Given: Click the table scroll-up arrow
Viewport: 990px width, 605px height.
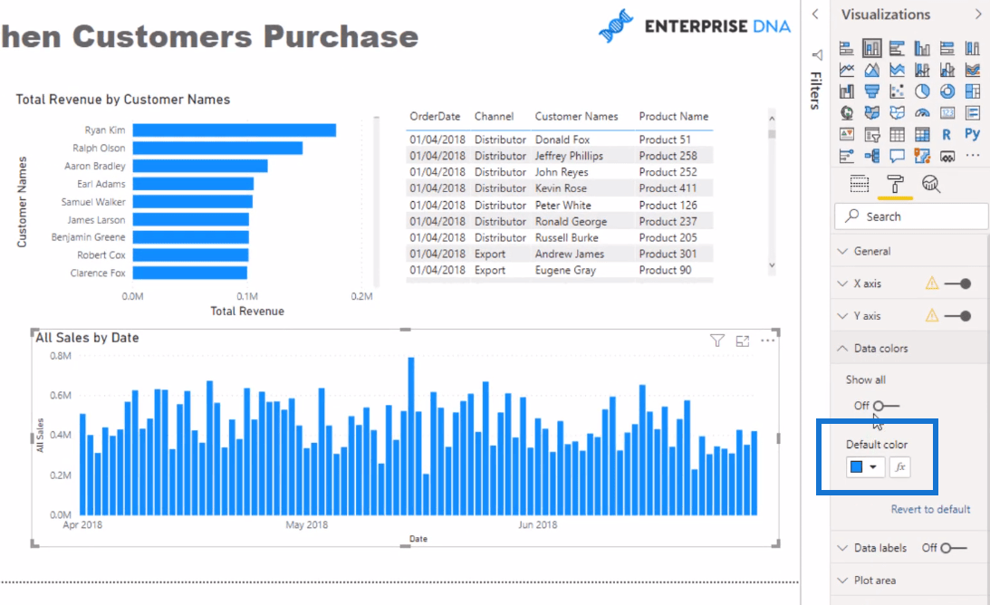Looking at the screenshot, I should 772,118.
